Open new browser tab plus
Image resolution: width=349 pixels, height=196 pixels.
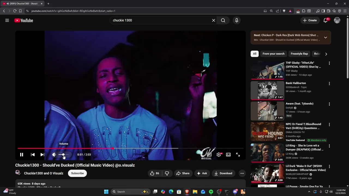[48, 4]
